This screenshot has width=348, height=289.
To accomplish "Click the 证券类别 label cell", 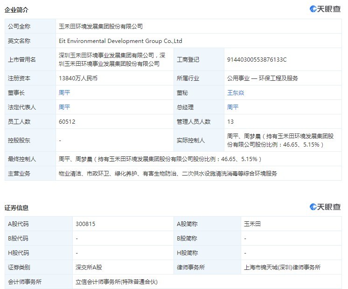I will click(39, 267).
